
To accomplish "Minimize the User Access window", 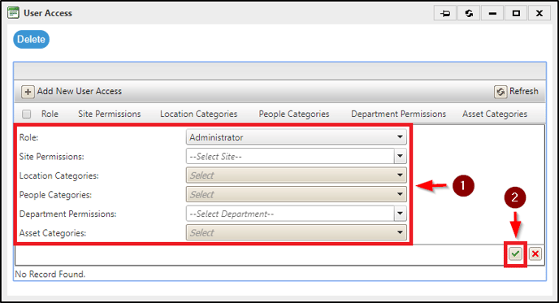I will 492,14.
